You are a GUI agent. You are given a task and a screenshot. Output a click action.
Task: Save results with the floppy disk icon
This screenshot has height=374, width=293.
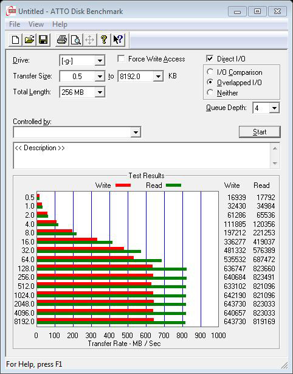(43, 40)
